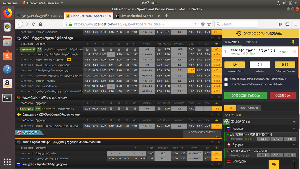Bookmark this page with the star icon
The height and width of the screenshot is (169, 300).
(x=209, y=24)
